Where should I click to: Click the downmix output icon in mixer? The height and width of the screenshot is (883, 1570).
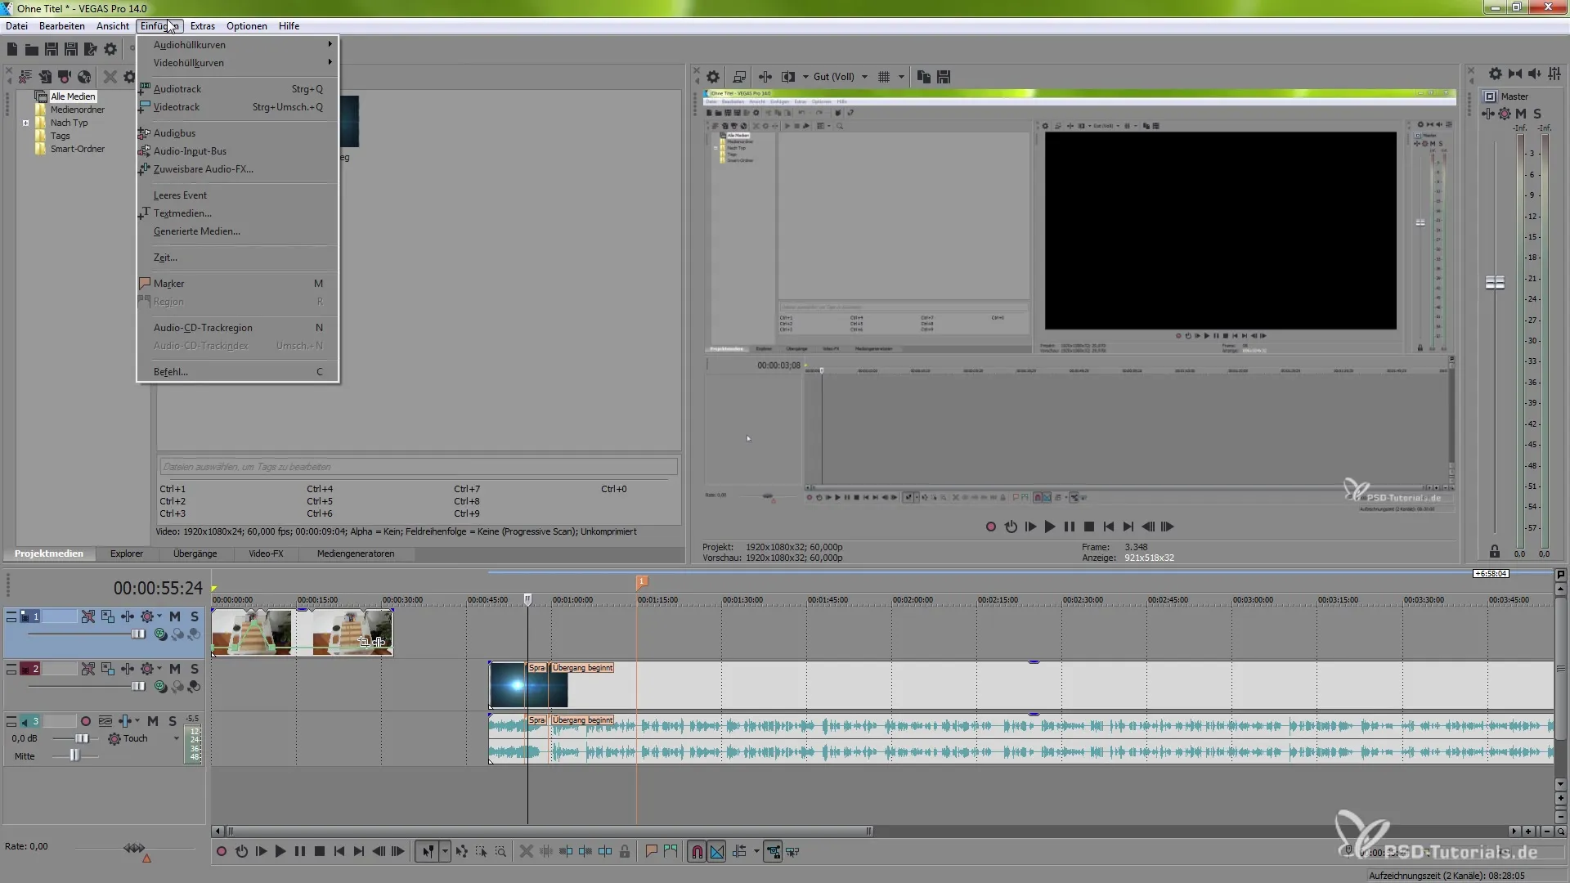click(1515, 74)
